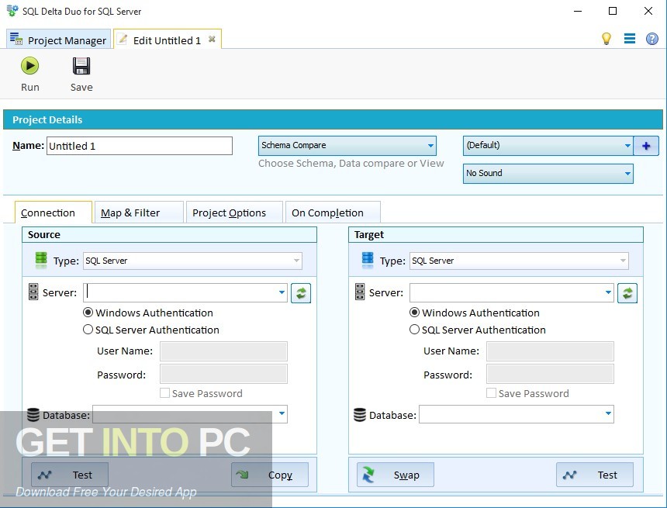Click the Copy button
The width and height of the screenshot is (667, 508).
[x=270, y=475]
